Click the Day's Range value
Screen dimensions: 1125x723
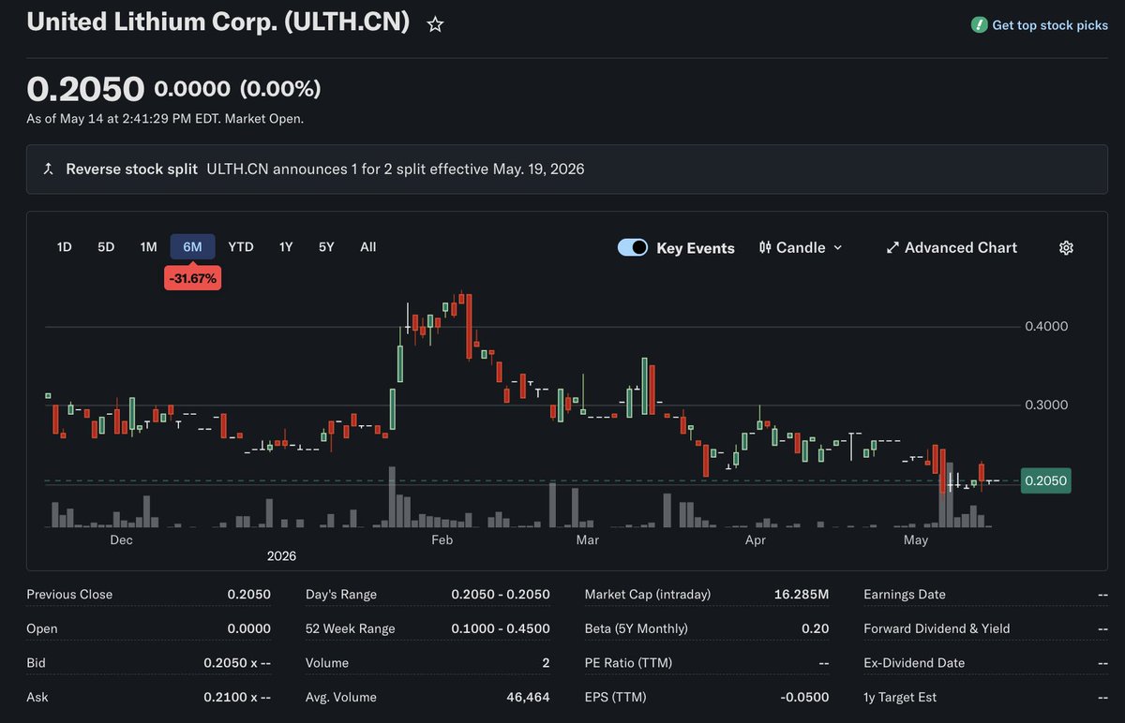(x=501, y=595)
